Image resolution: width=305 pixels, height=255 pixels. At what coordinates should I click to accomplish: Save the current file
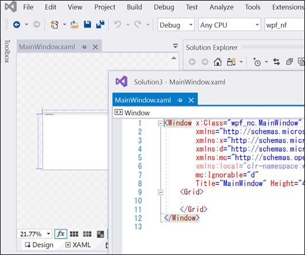[x=88, y=25]
